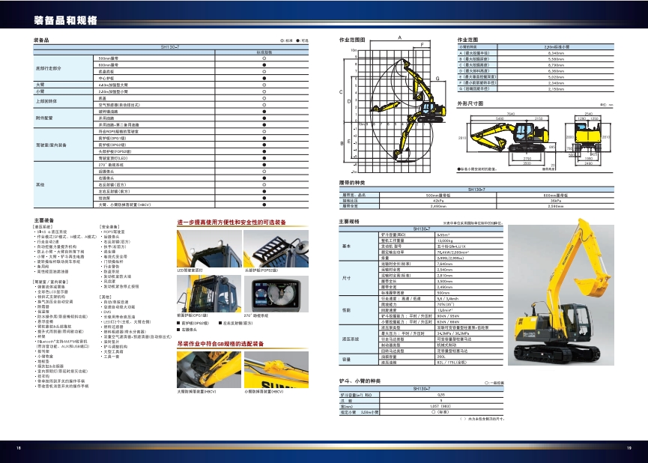
Task: Click the 8,790mm value for row C
Action: pos(556,65)
